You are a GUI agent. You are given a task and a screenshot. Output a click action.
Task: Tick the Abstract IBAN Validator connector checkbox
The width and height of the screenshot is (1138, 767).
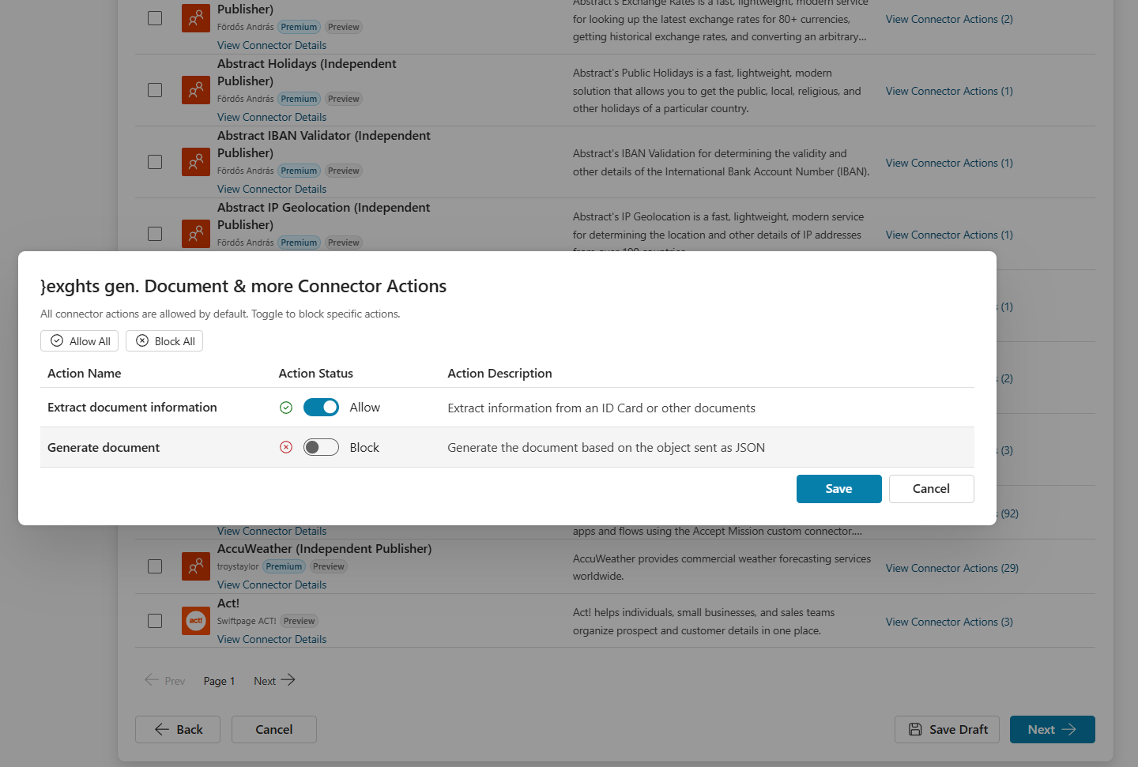[x=155, y=162]
